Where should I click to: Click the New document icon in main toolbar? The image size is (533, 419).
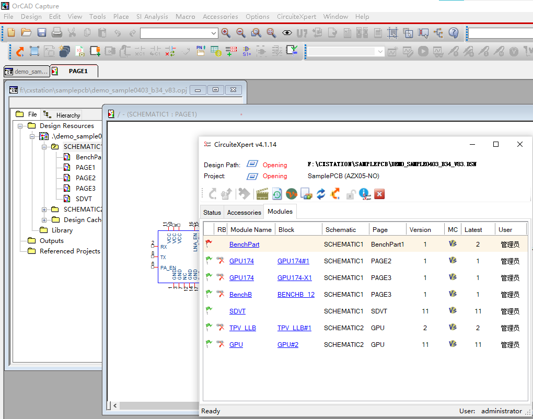point(11,32)
